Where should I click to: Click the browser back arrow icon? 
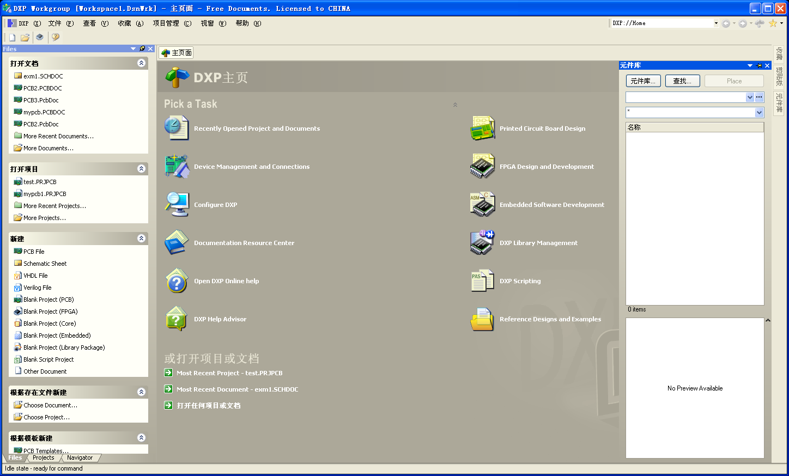726,23
